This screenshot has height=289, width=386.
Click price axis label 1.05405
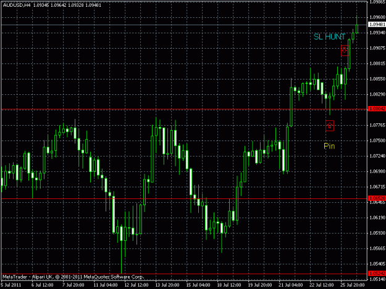click(x=377, y=264)
